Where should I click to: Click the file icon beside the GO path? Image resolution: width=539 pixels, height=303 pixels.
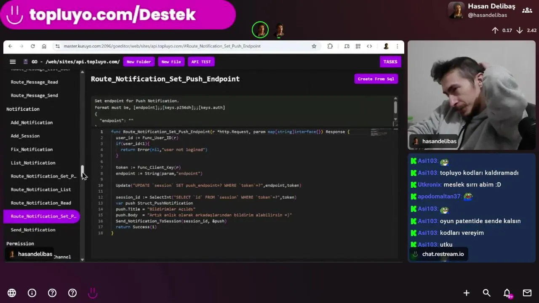(x=26, y=61)
